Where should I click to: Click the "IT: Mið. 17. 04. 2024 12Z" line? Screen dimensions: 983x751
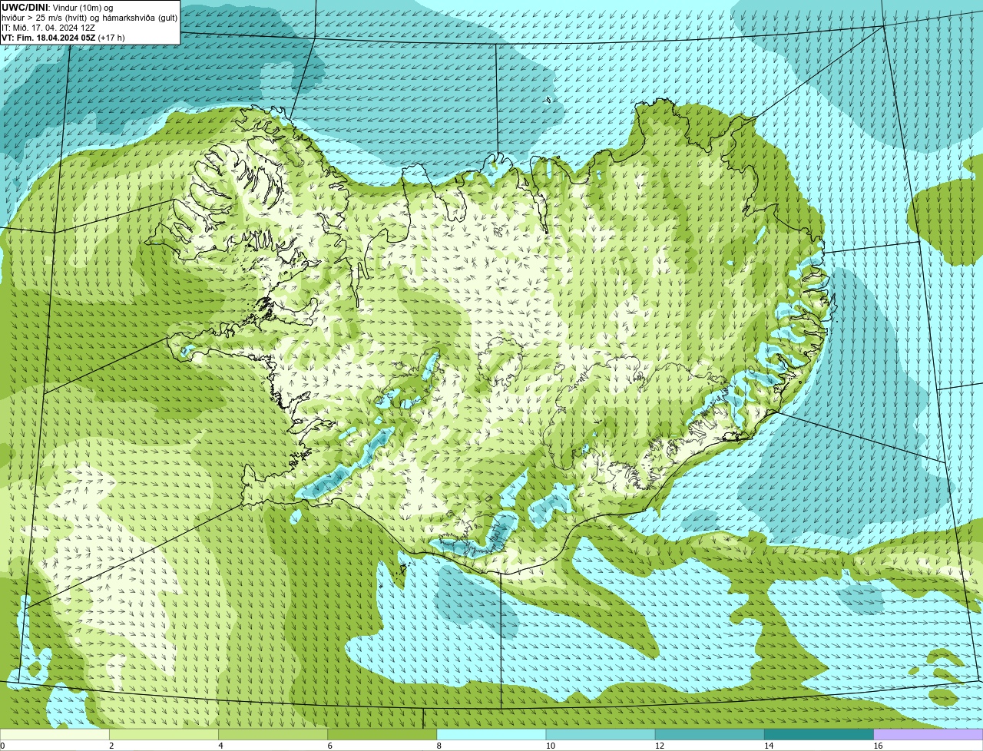(48, 28)
